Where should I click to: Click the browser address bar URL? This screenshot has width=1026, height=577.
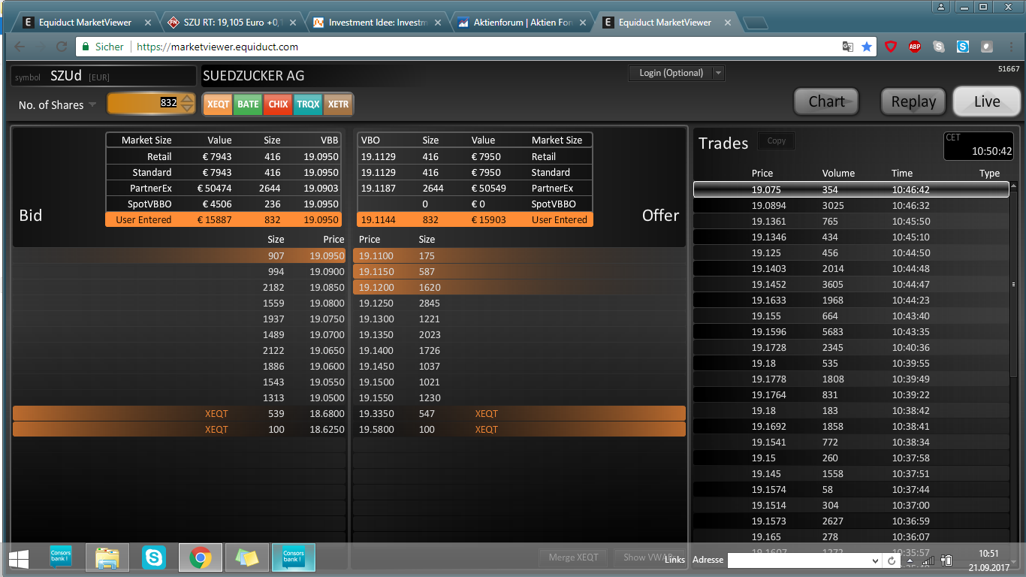click(218, 47)
